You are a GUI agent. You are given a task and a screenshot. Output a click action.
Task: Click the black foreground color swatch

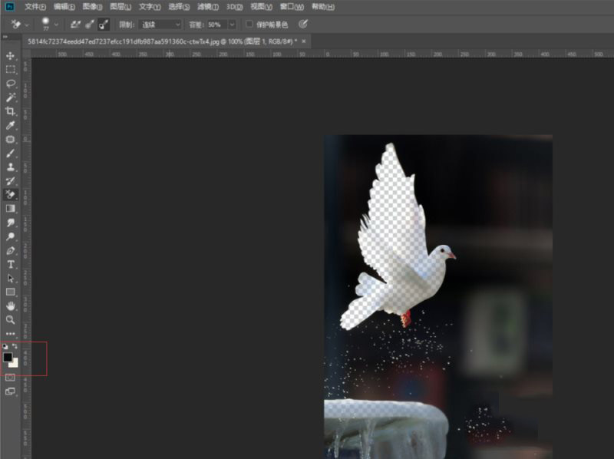point(8,357)
